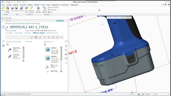171x96 pixels.
Task: Open the File menu dropdown
Action: pyautogui.click(x=3, y=5)
